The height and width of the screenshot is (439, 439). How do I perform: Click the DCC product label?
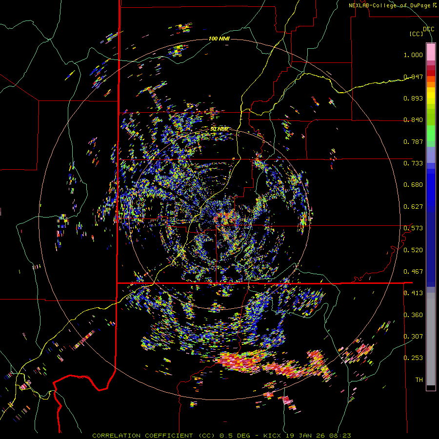pos(428,29)
